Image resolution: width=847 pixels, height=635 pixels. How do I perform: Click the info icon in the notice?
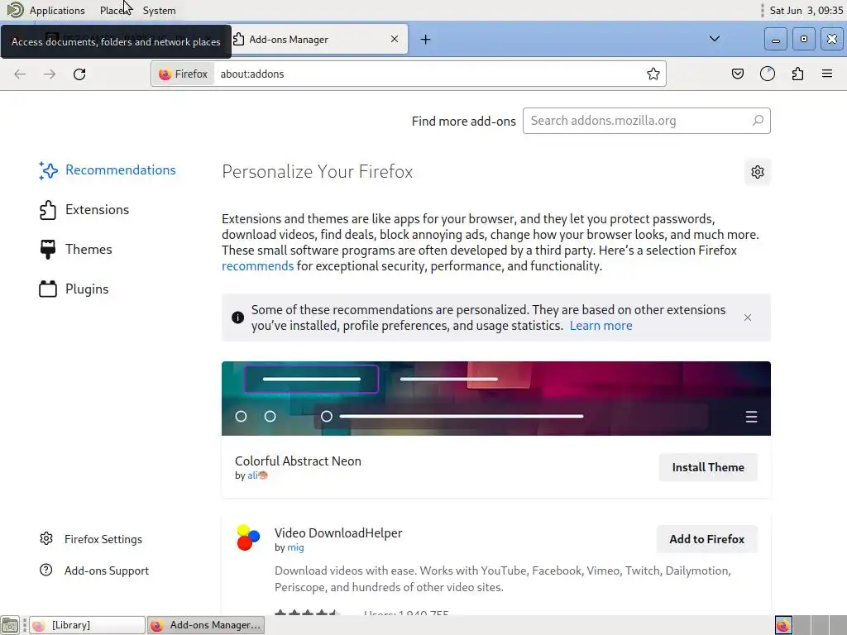[237, 317]
